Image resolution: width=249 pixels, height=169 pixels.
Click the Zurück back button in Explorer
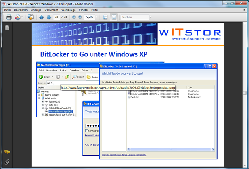tap(45, 77)
